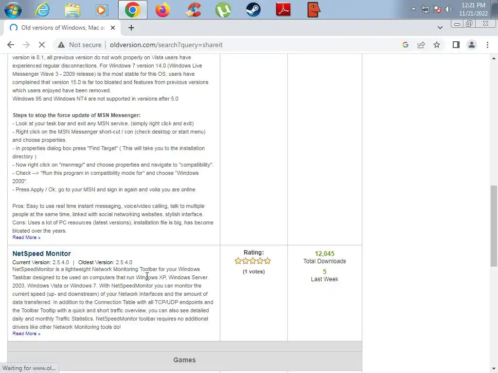Viewport: 498px width, 373px height.
Task: Click the scrollbar down arrow
Action: pyautogui.click(x=494, y=369)
